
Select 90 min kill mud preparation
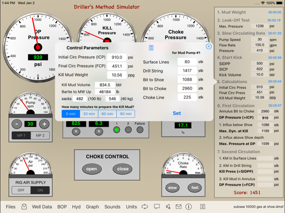click(x=126, y=114)
